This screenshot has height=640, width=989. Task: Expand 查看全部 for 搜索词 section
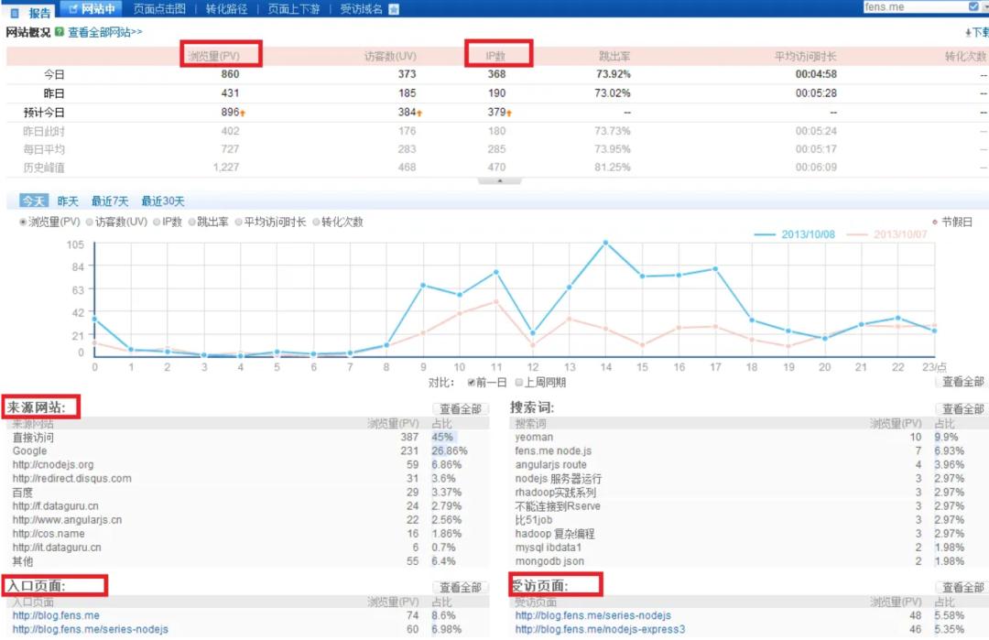(962, 409)
